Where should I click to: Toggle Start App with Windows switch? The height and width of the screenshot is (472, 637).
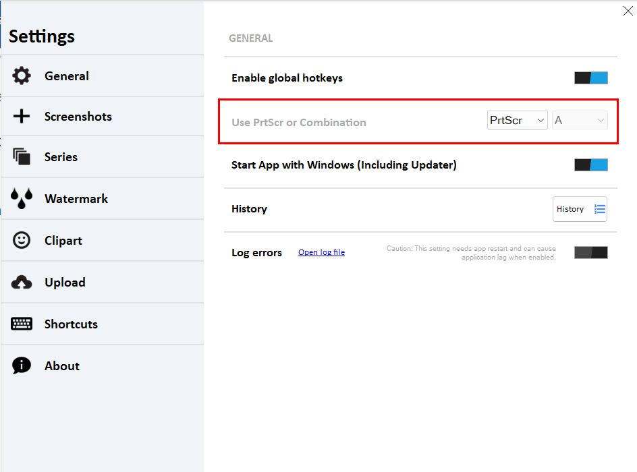(590, 165)
